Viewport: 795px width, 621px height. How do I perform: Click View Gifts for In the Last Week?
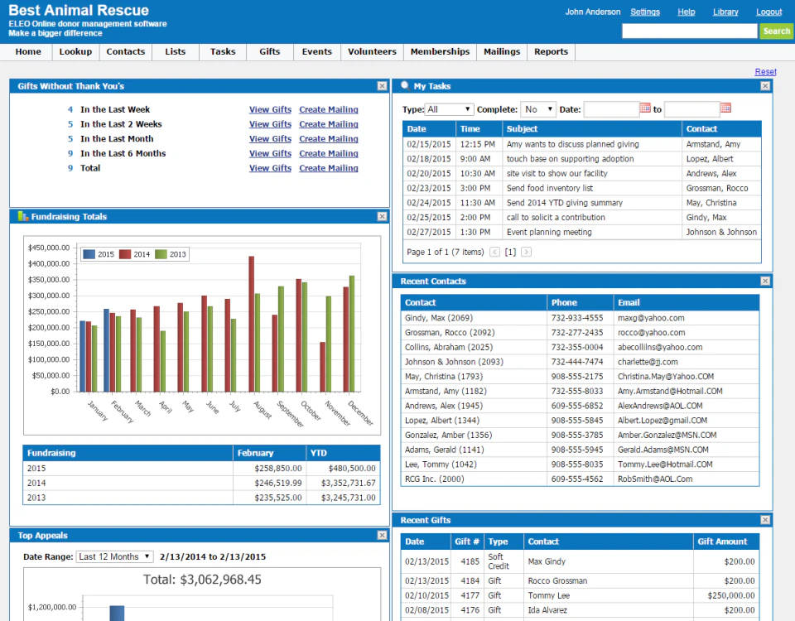(270, 108)
